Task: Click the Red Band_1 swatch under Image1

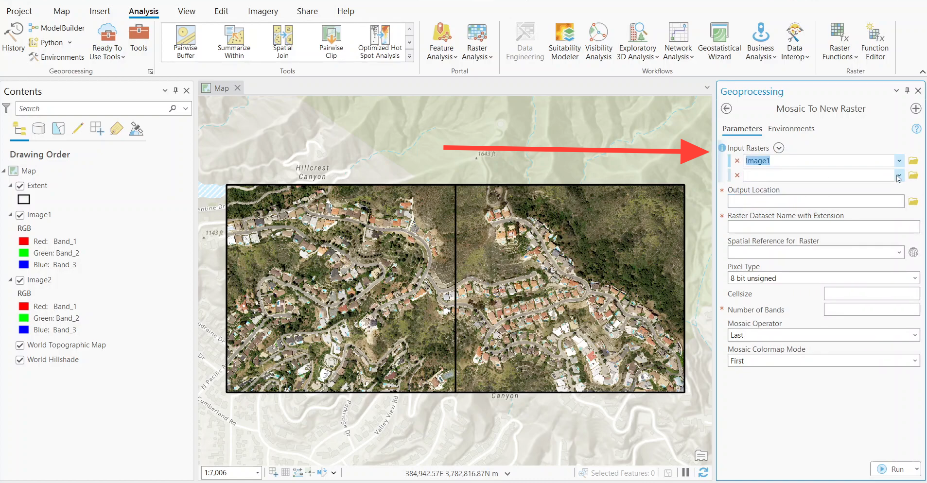Action: point(24,241)
